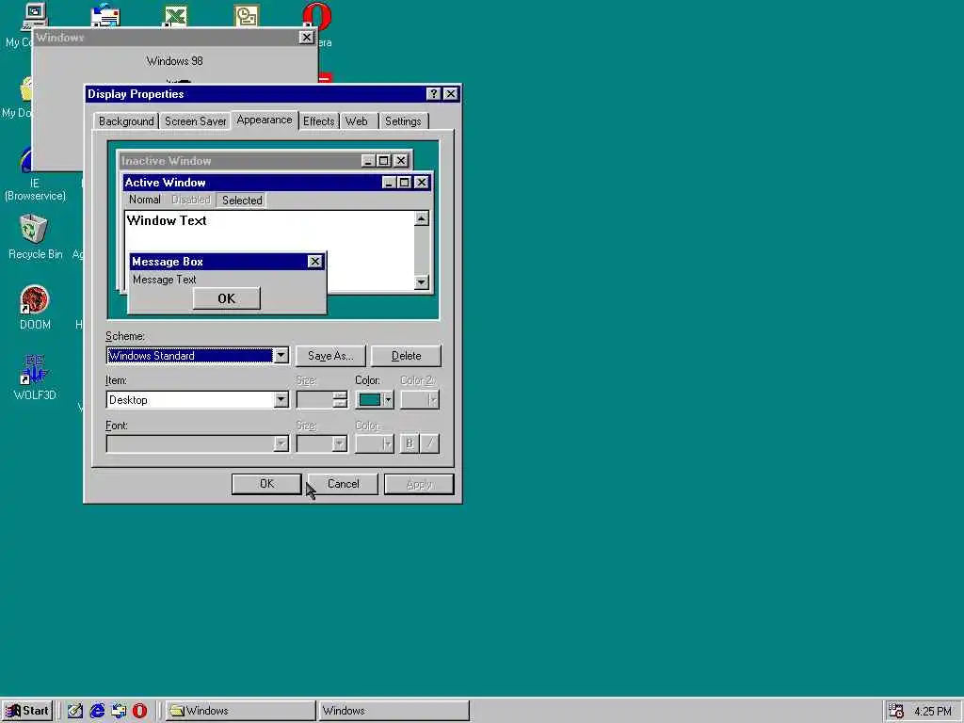The width and height of the screenshot is (964, 723).
Task: Click preview scrollbar down arrow
Action: pyautogui.click(x=422, y=282)
